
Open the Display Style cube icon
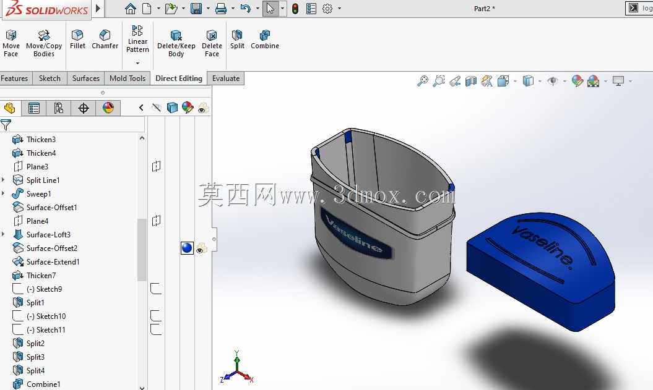528,81
